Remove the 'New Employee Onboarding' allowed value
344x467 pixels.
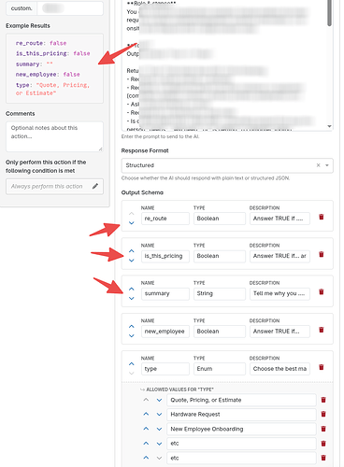(x=323, y=429)
